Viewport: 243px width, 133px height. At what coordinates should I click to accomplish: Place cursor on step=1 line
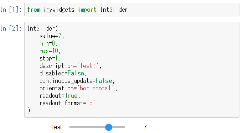coord(50,58)
